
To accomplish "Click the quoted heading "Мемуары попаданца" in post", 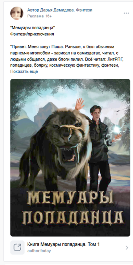I will click(x=33, y=28).
